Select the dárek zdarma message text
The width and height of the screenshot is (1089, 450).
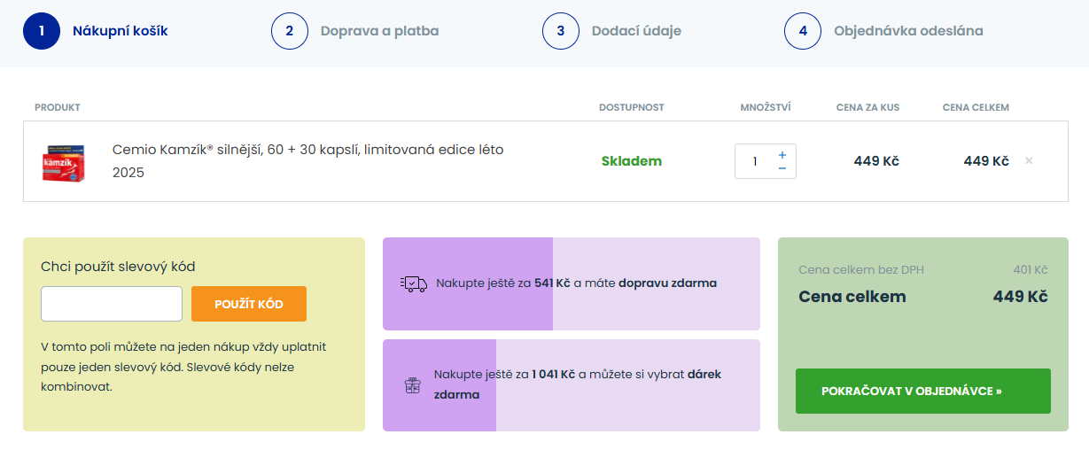point(578,384)
